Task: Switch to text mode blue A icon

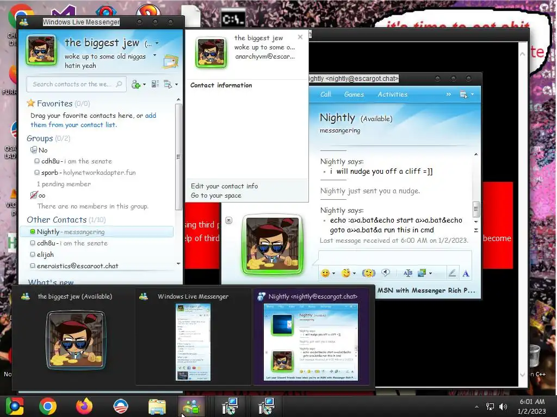Action: (x=466, y=274)
